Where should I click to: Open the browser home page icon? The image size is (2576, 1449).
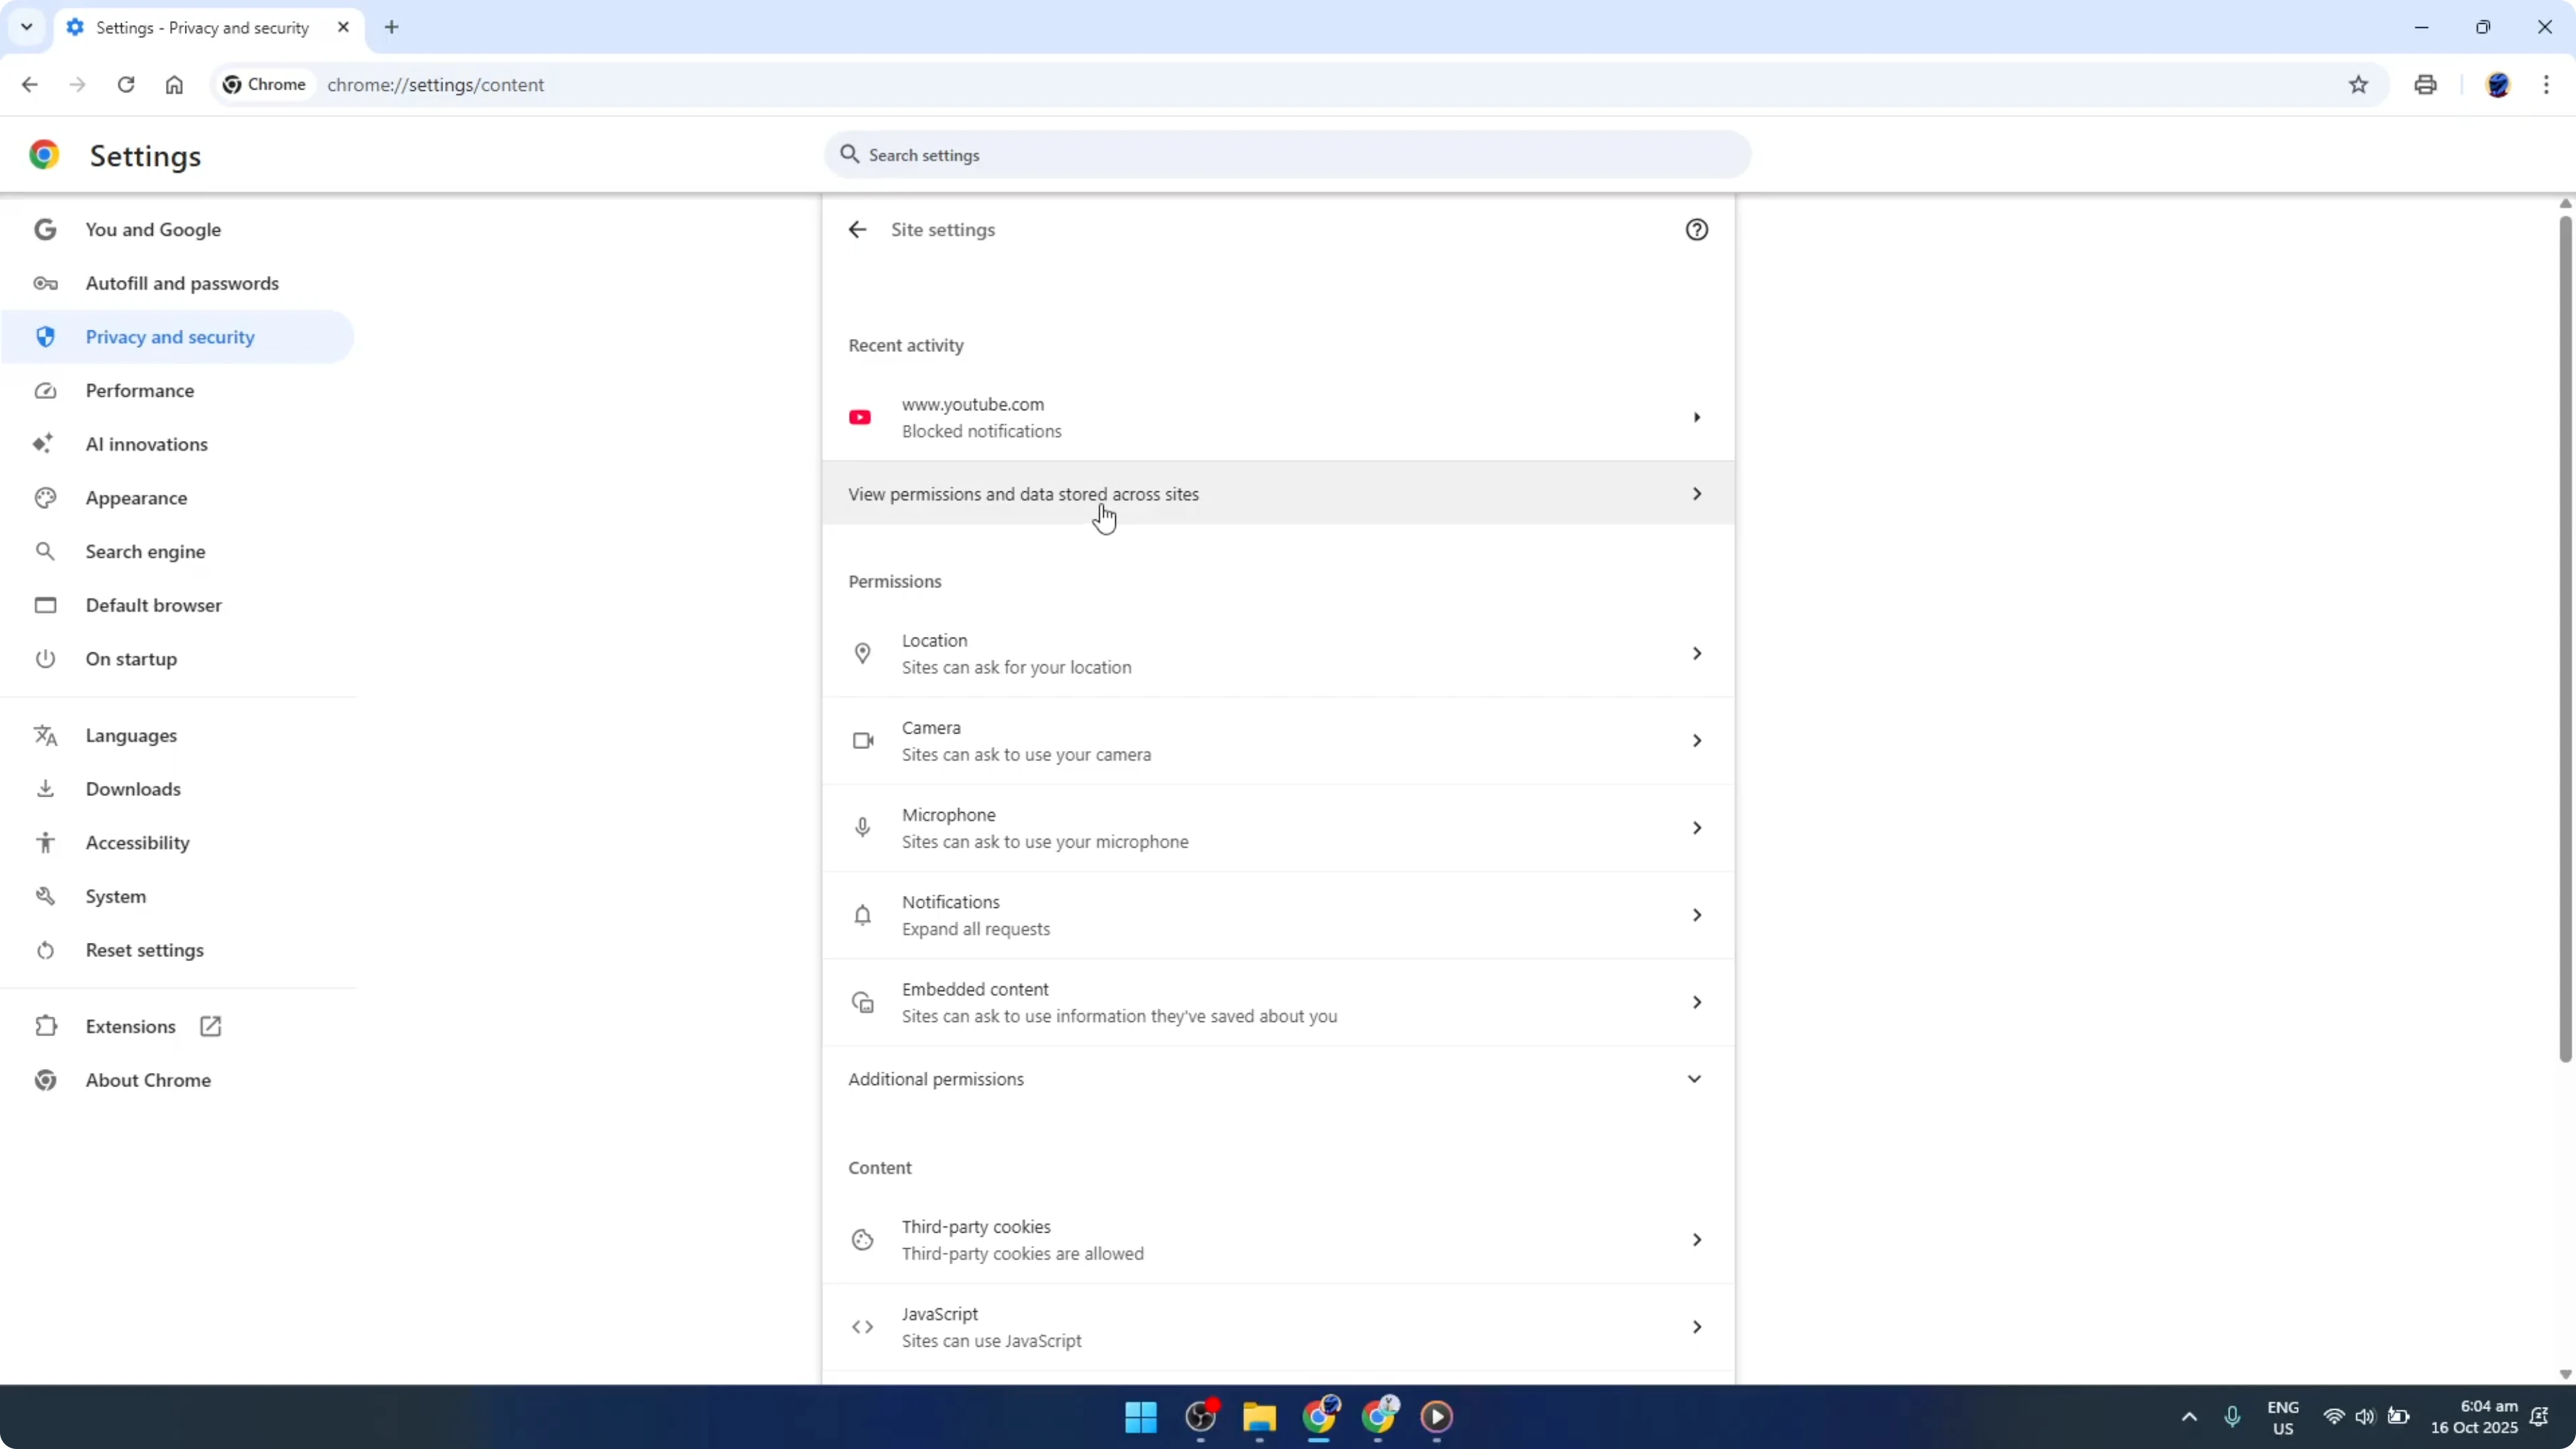tap(174, 85)
